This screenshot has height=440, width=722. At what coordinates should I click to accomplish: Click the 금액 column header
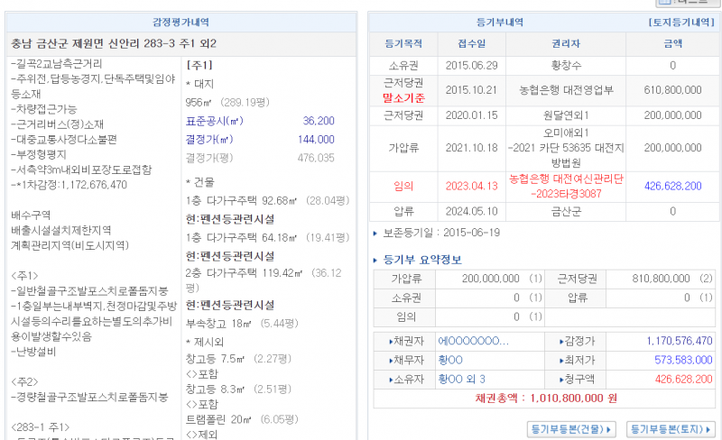pos(672,43)
